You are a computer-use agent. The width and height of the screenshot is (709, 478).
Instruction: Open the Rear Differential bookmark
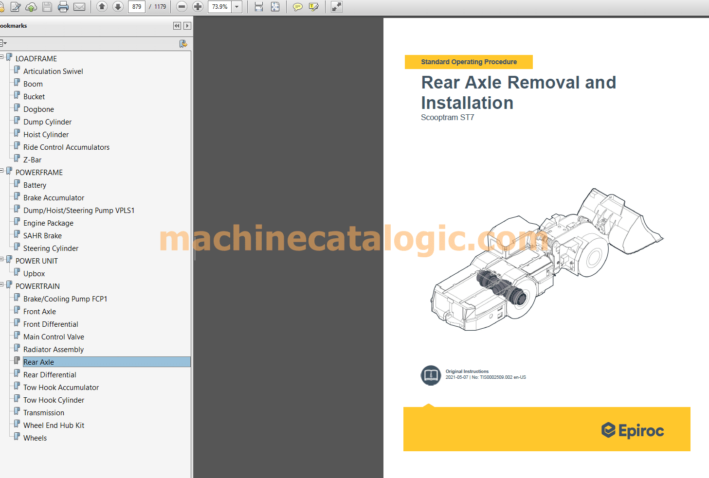(x=50, y=375)
